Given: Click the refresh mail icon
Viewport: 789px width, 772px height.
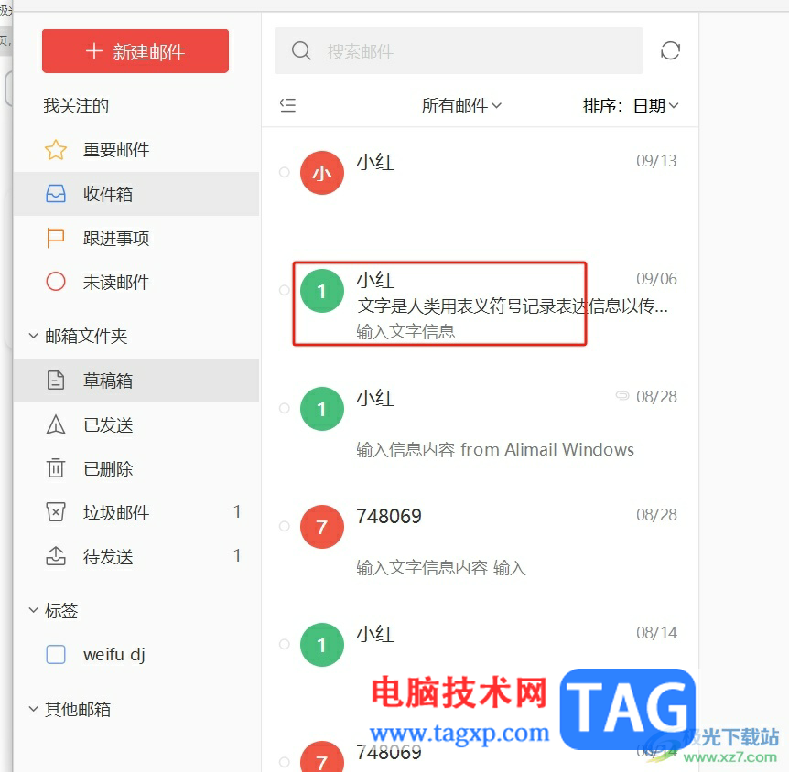Looking at the screenshot, I should 670,50.
